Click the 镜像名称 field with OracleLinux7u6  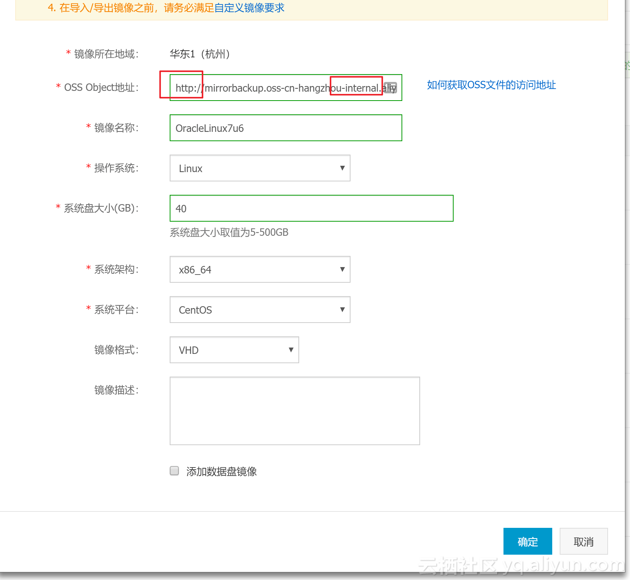coord(286,128)
